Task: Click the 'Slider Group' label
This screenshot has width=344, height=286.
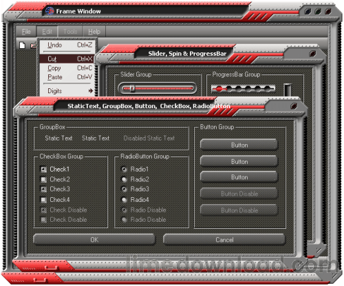Action: [x=136, y=74]
